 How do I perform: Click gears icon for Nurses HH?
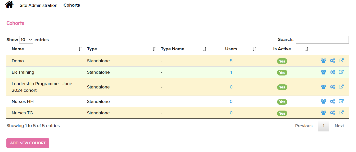332,101
